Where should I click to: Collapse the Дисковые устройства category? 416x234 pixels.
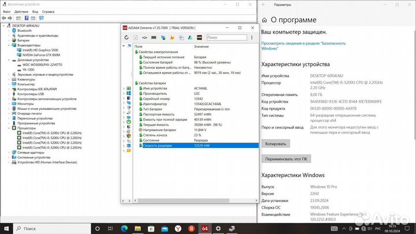(x=9, y=60)
